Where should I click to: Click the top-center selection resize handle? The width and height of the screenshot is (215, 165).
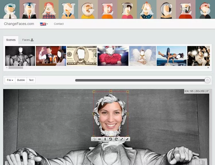111,92
